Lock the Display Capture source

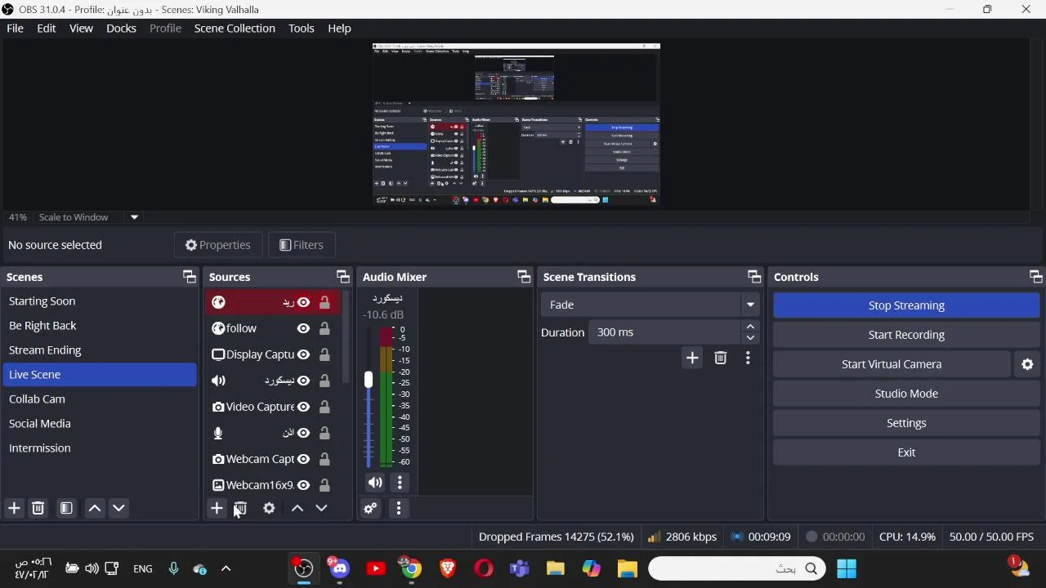324,354
